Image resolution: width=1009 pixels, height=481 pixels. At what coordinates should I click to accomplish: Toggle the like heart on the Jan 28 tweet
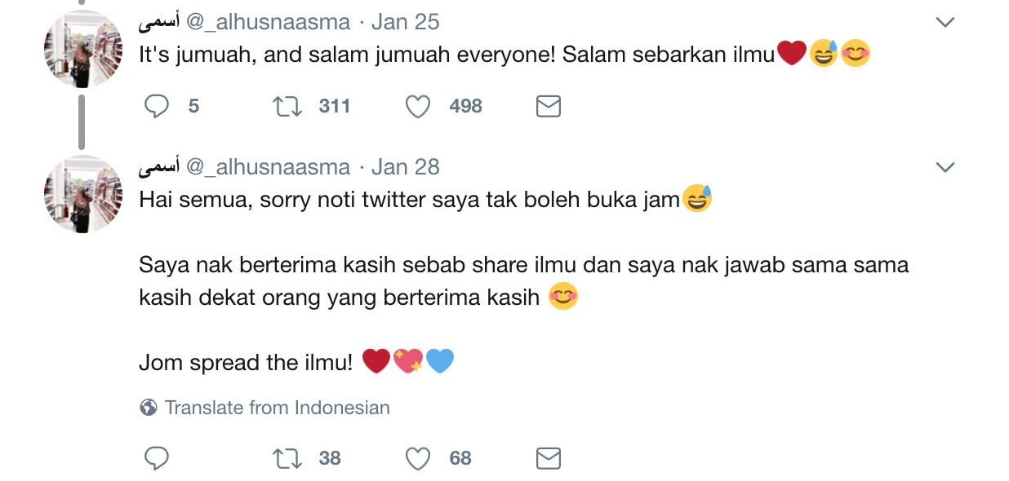(x=418, y=458)
